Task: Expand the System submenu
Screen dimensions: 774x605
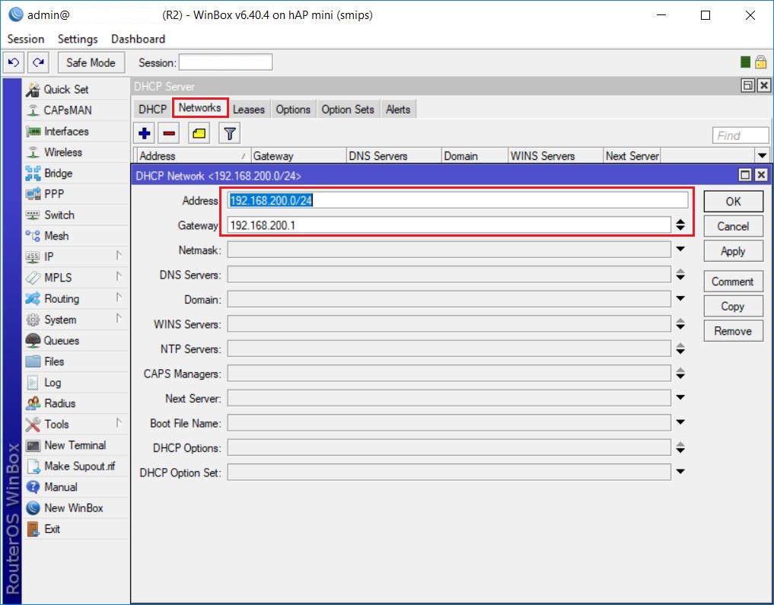Action: pyautogui.click(x=119, y=318)
